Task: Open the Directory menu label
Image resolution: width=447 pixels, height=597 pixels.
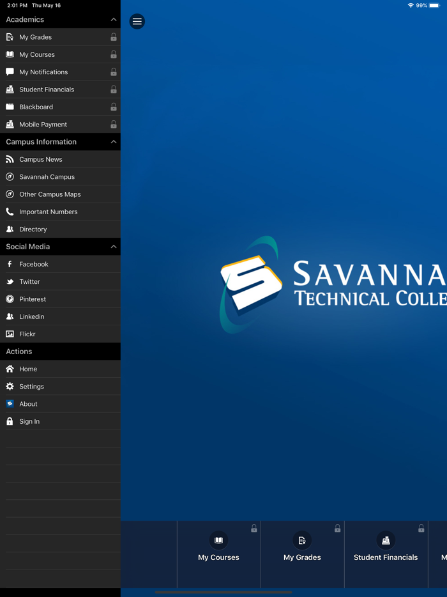Action: 33,229
